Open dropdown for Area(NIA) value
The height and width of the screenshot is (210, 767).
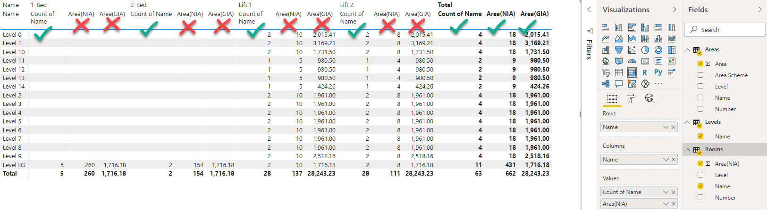(666, 204)
